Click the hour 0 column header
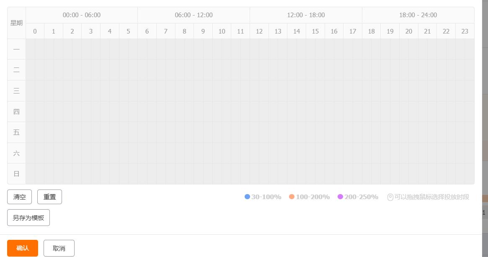 pos(35,31)
